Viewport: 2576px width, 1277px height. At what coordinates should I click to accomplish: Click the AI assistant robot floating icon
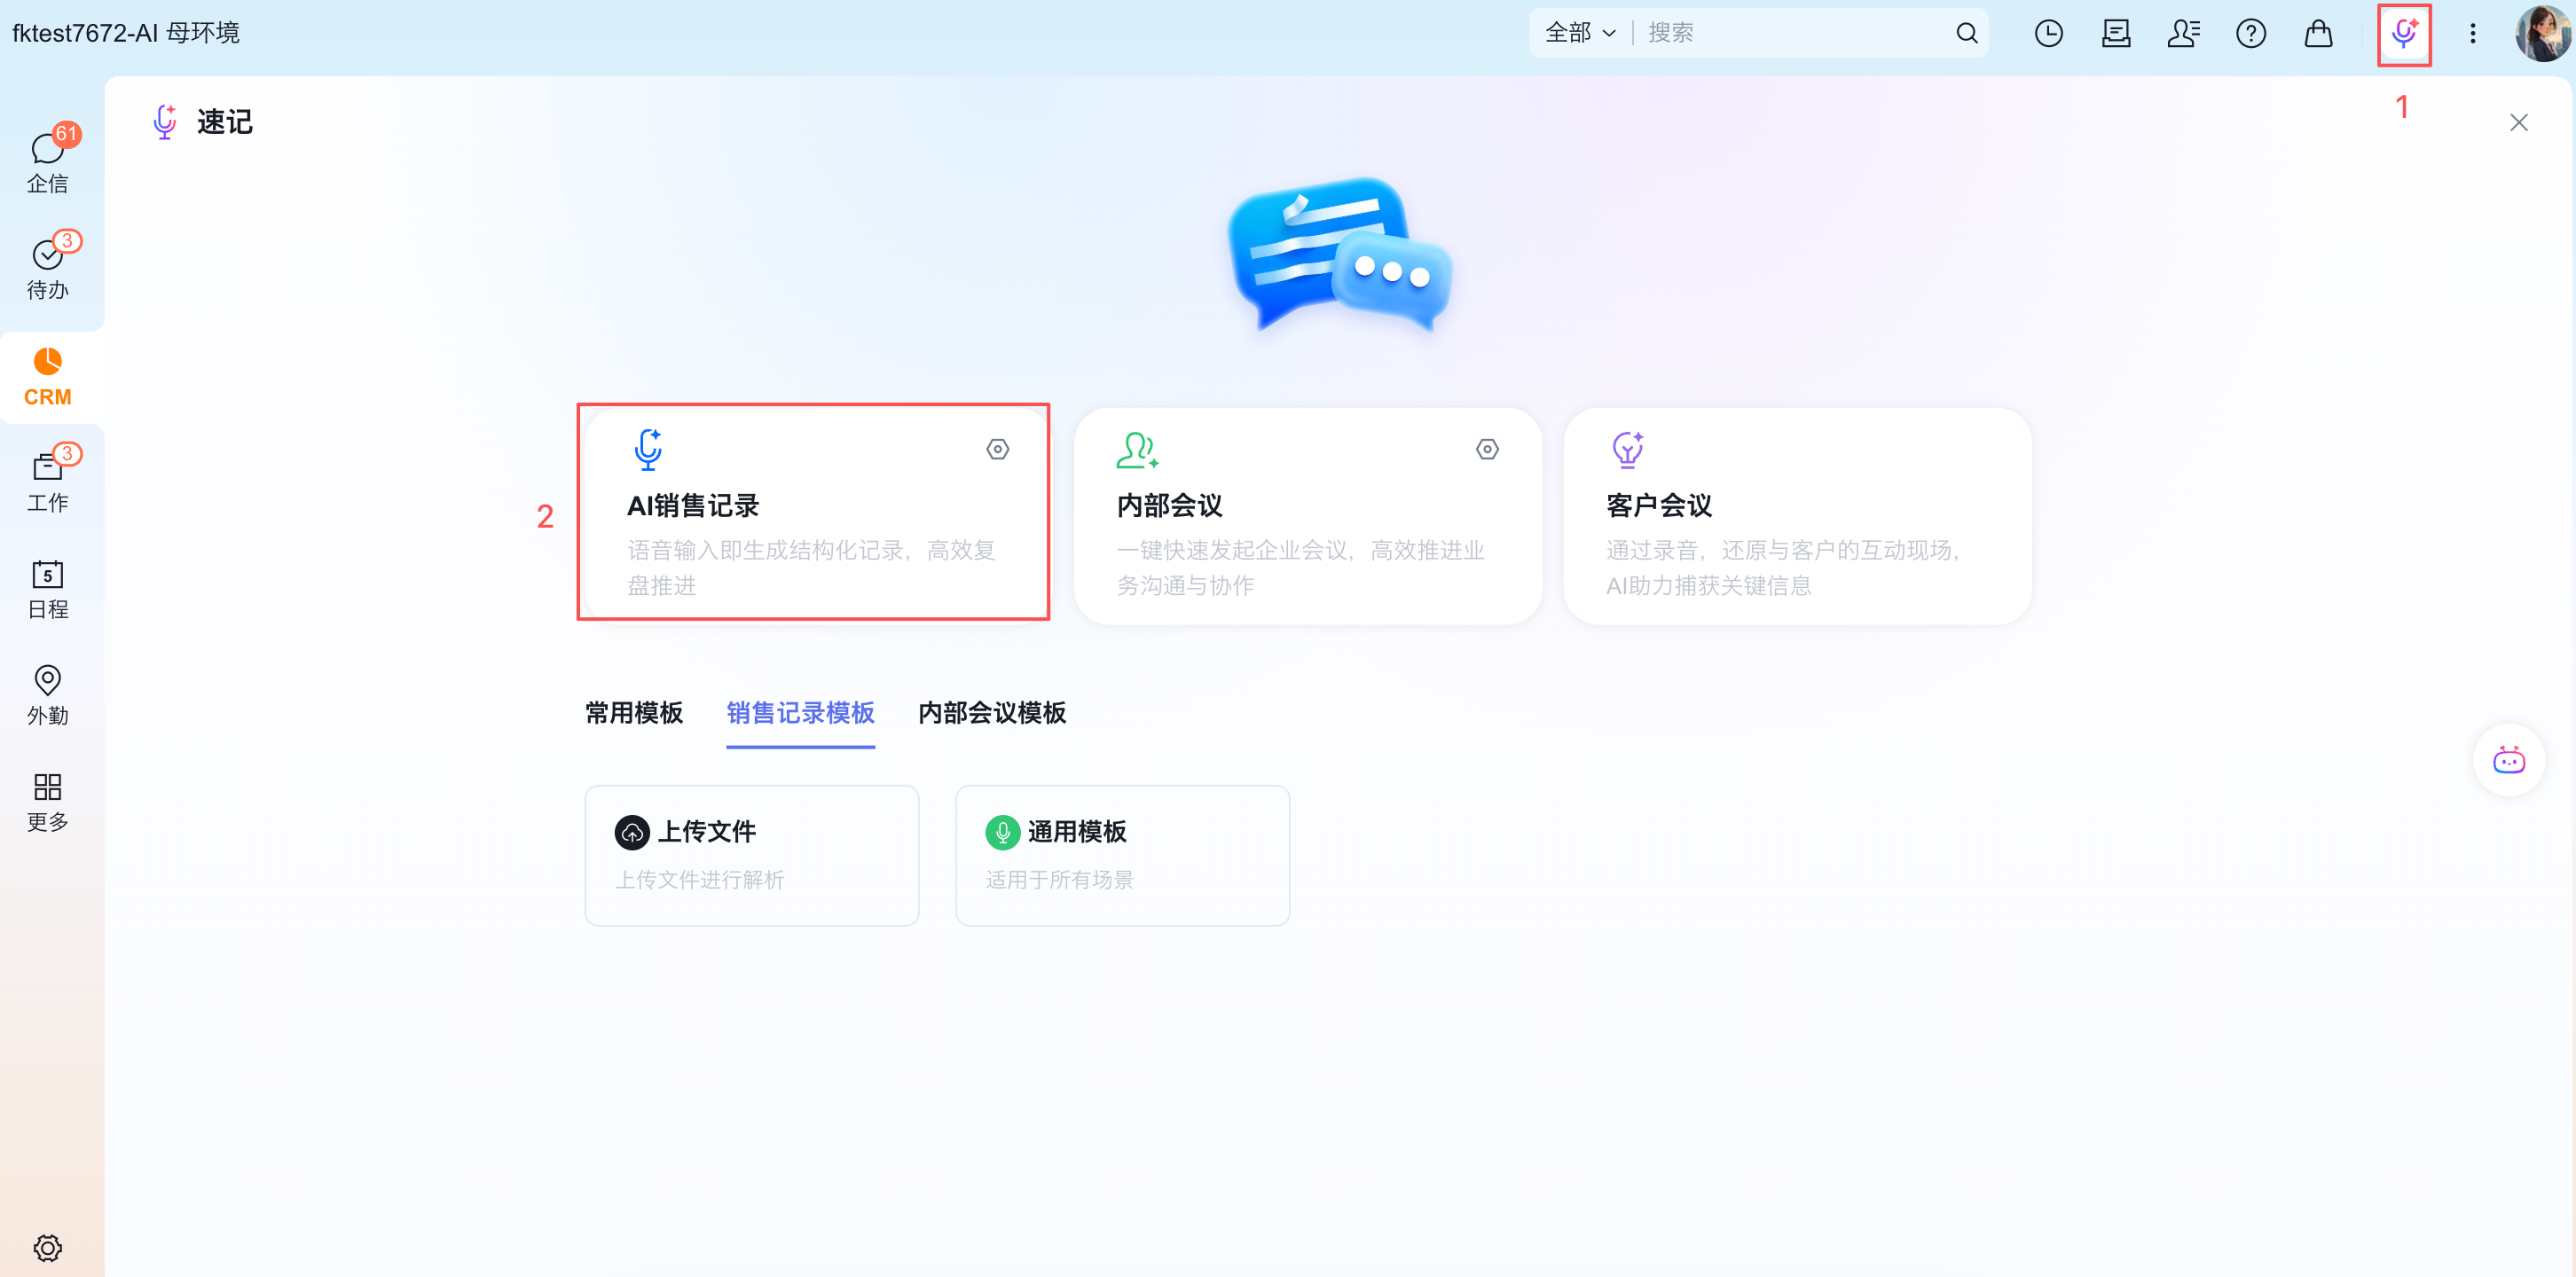click(2508, 760)
